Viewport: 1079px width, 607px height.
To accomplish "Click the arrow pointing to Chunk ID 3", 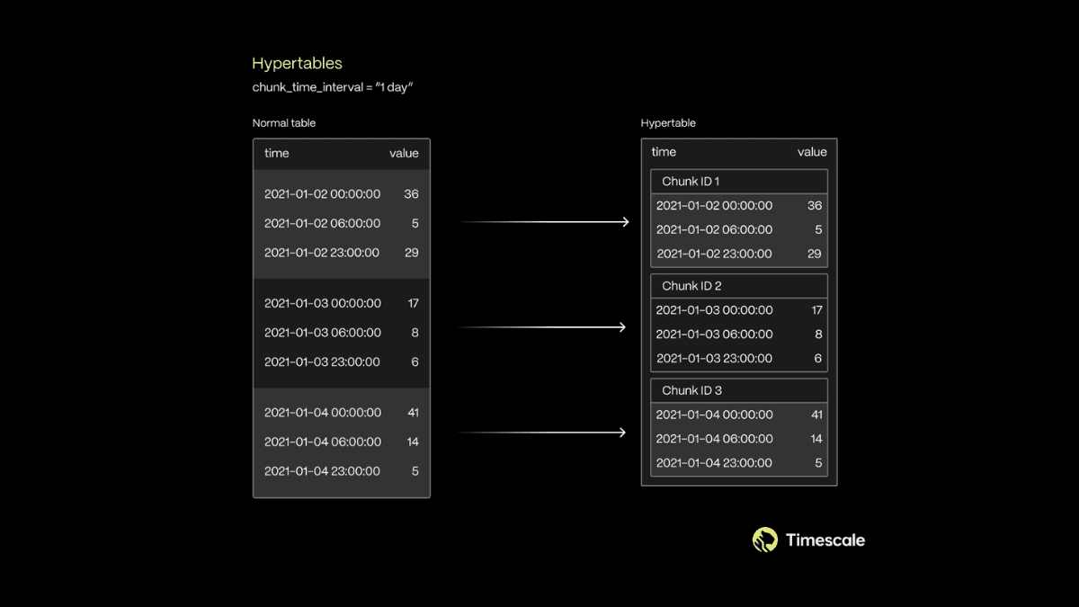I will pos(544,431).
